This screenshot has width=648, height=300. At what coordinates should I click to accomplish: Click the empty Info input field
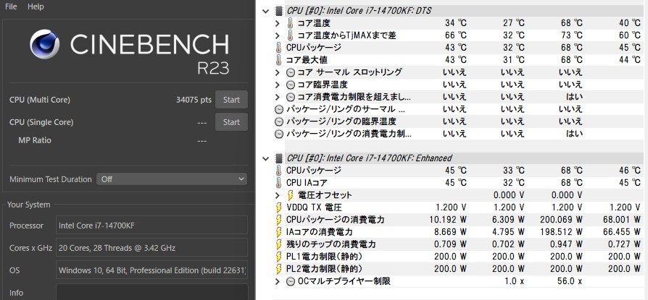pos(151,292)
